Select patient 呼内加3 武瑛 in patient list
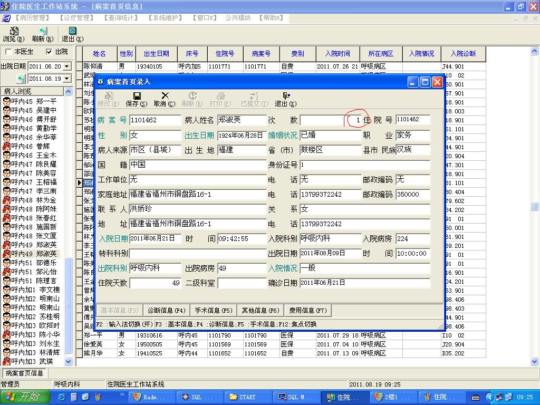 28,361
